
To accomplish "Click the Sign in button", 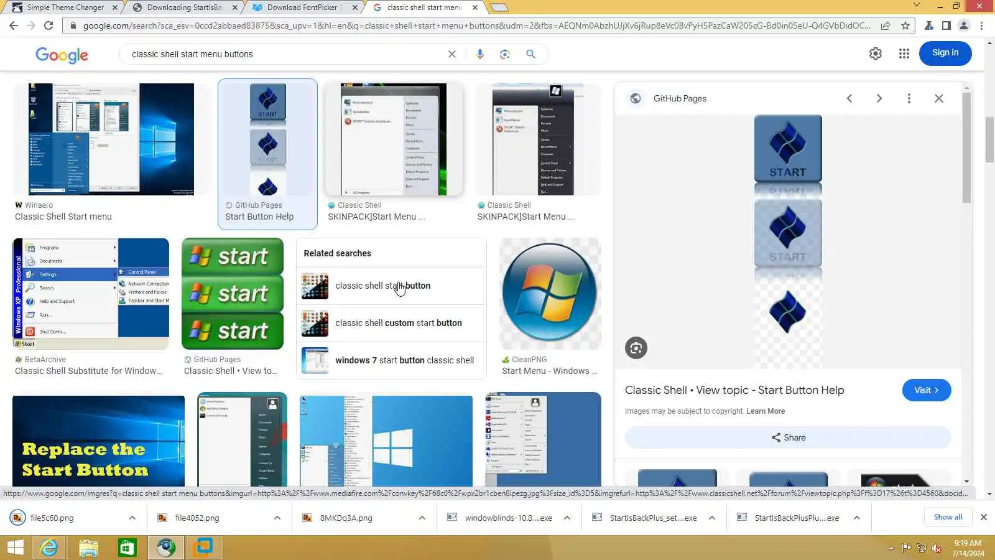I will [x=945, y=53].
